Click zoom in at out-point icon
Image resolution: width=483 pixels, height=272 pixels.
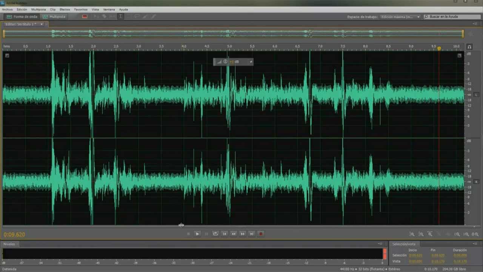click(466, 234)
